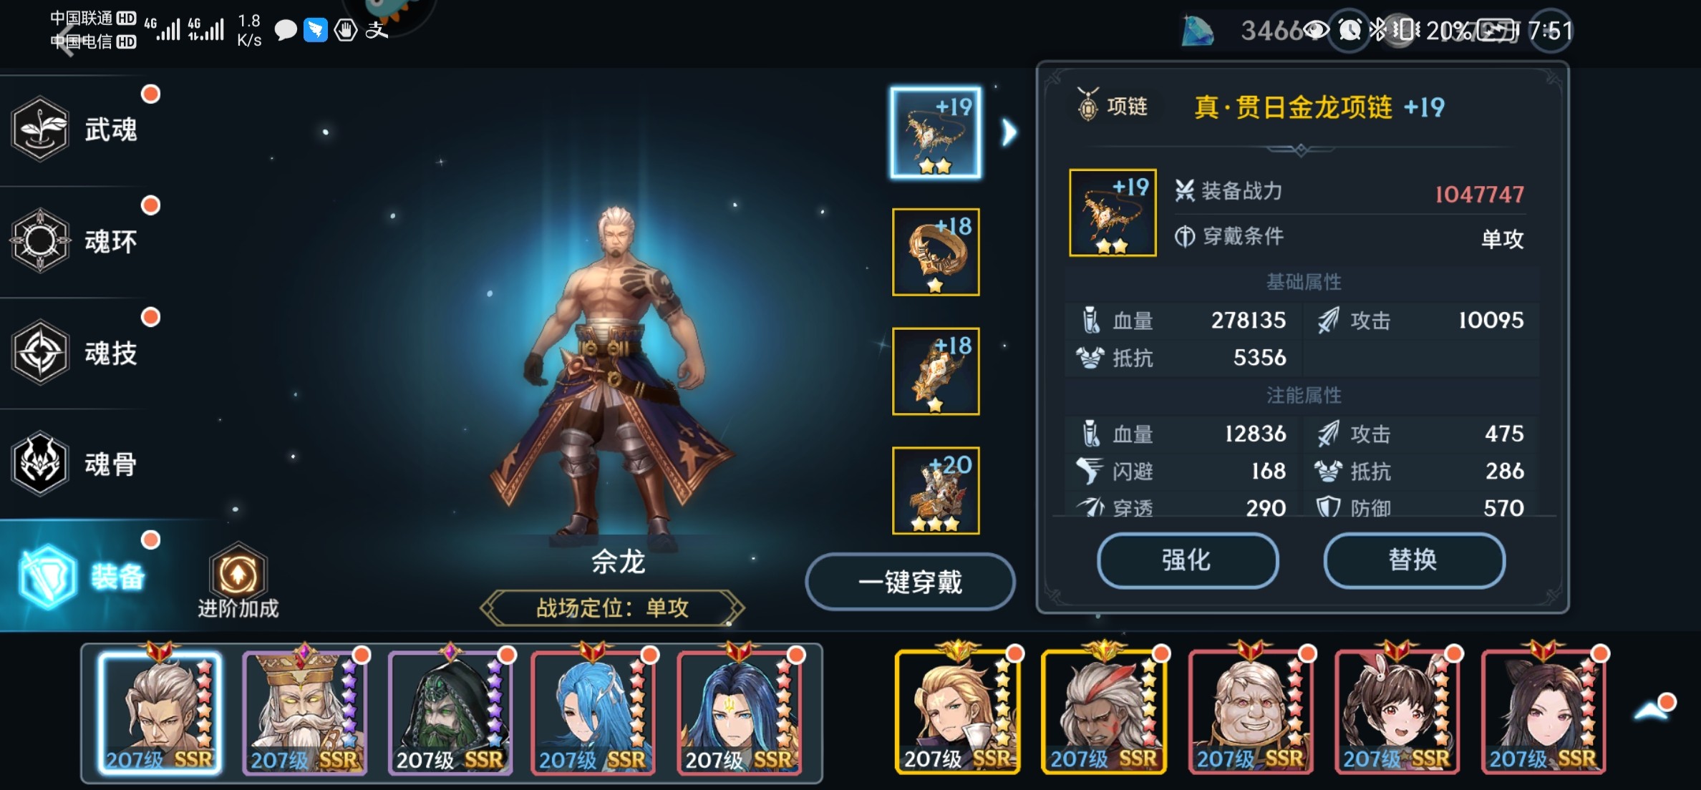Expand hero list with bottom-right arrow

coord(1652,711)
